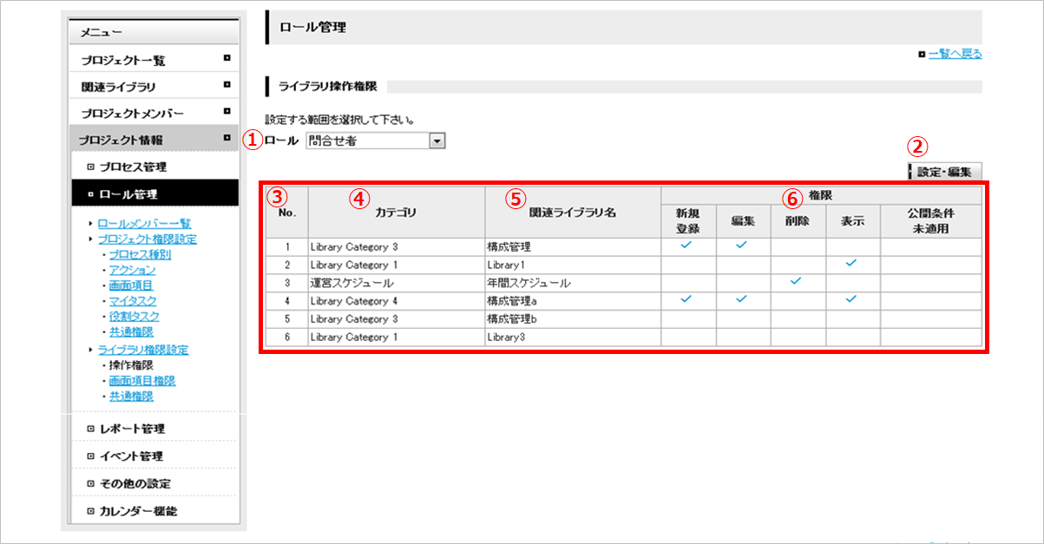
Task: Click the square icon beside プロジェクトメンバー
Action: [227, 111]
